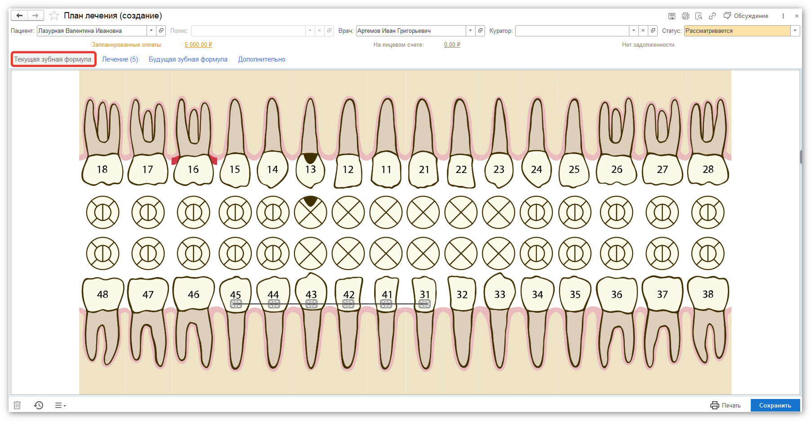
Task: Open the Обсуждение discussion panel
Action: point(746,16)
